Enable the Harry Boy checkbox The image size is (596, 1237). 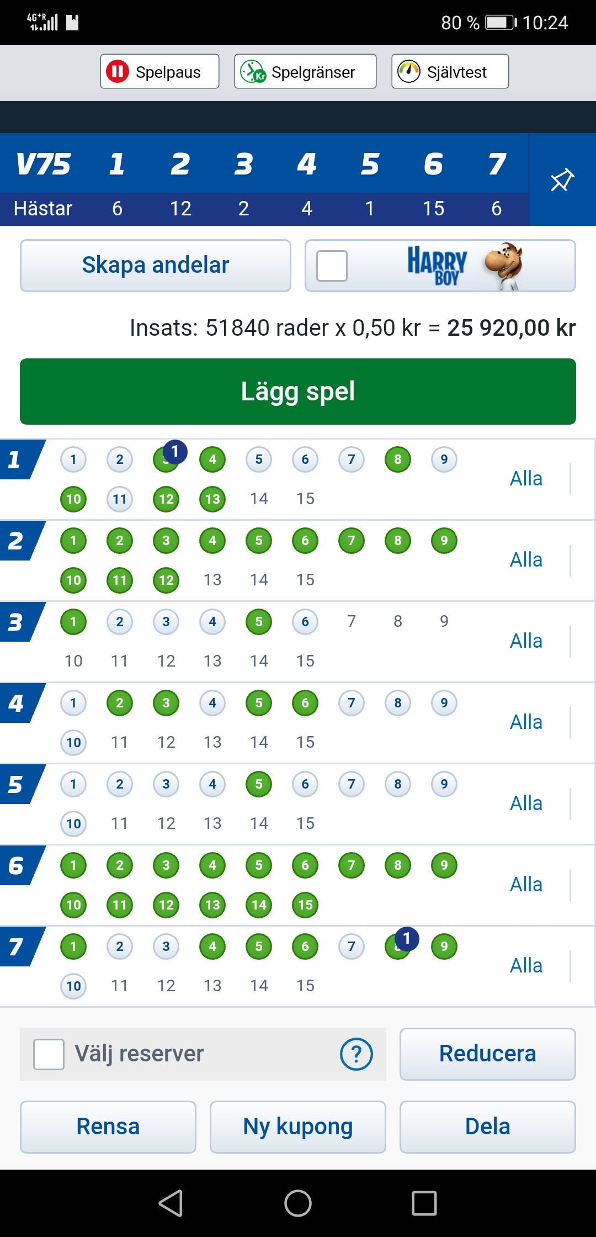point(332,266)
